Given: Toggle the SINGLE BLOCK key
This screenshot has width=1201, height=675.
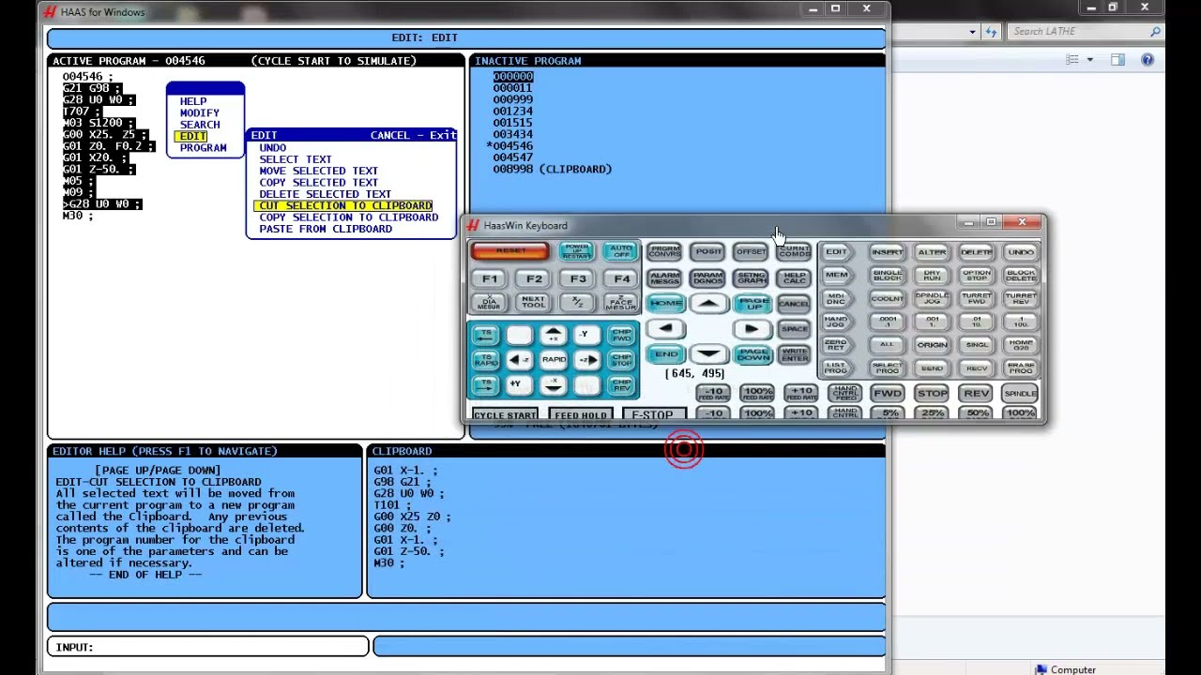Looking at the screenshot, I should click(887, 276).
